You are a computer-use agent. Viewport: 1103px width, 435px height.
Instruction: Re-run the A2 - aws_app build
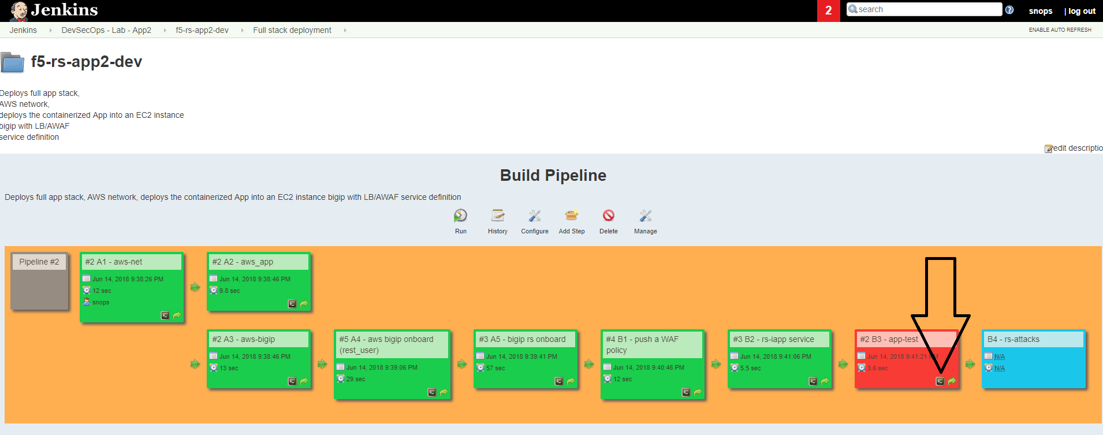click(304, 304)
